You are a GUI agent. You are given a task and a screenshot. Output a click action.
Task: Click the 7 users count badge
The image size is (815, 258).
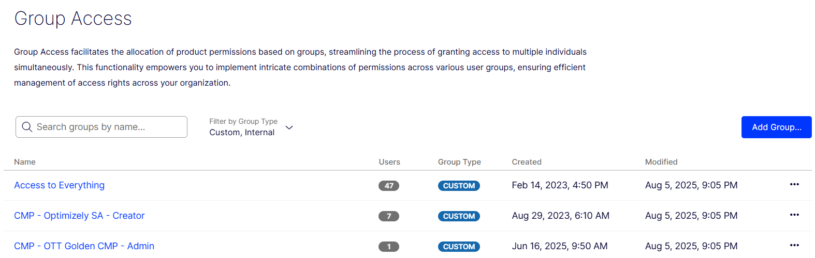click(389, 216)
